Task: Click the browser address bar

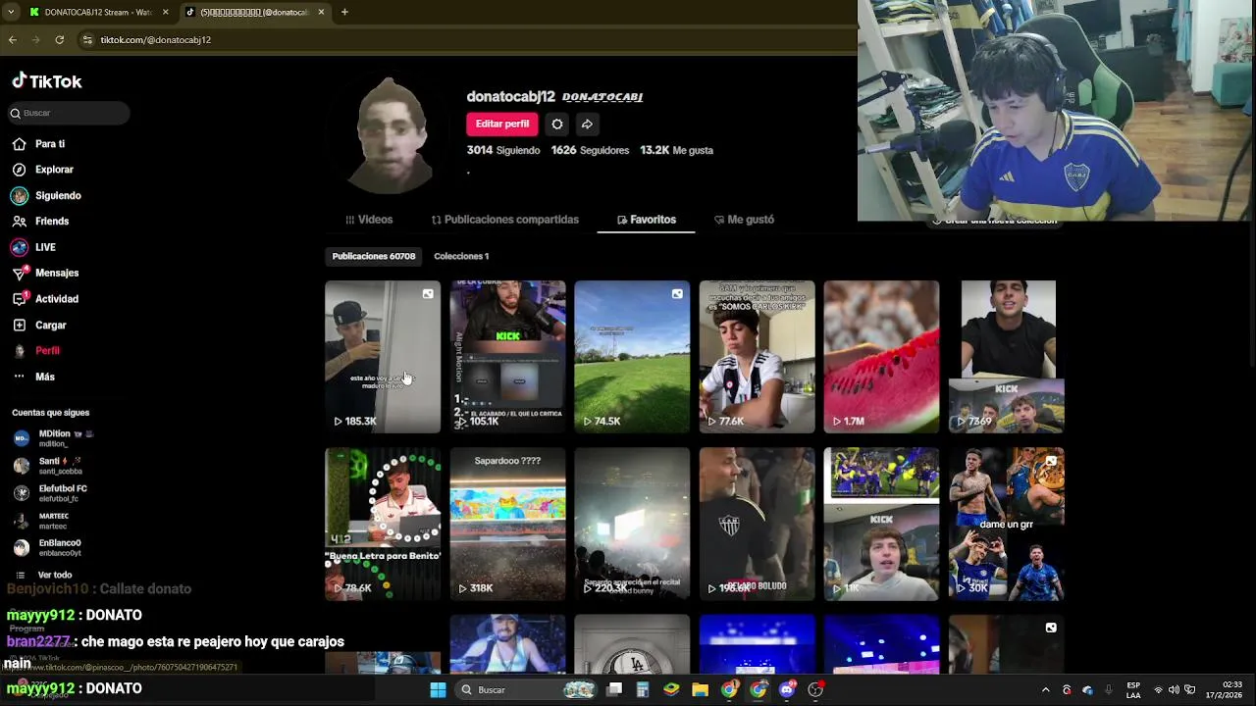Action: tap(461, 39)
